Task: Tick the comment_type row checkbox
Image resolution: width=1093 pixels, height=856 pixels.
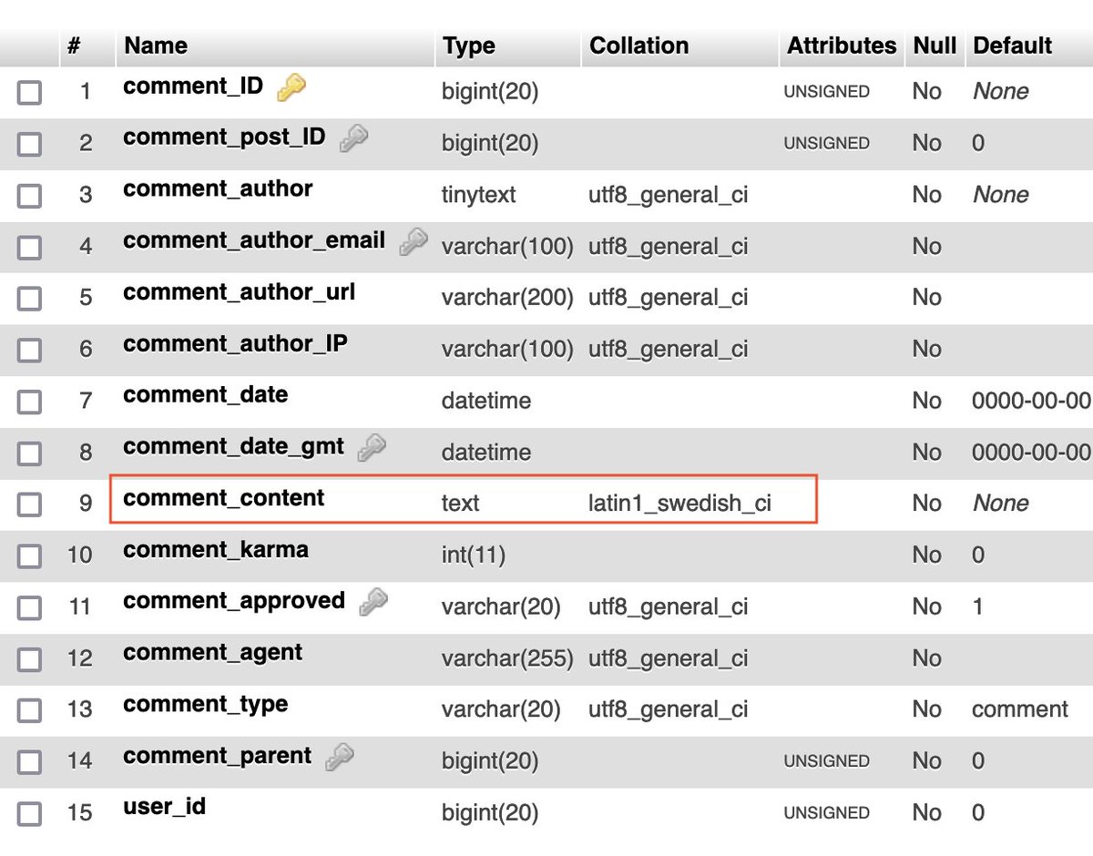Action: point(30,709)
